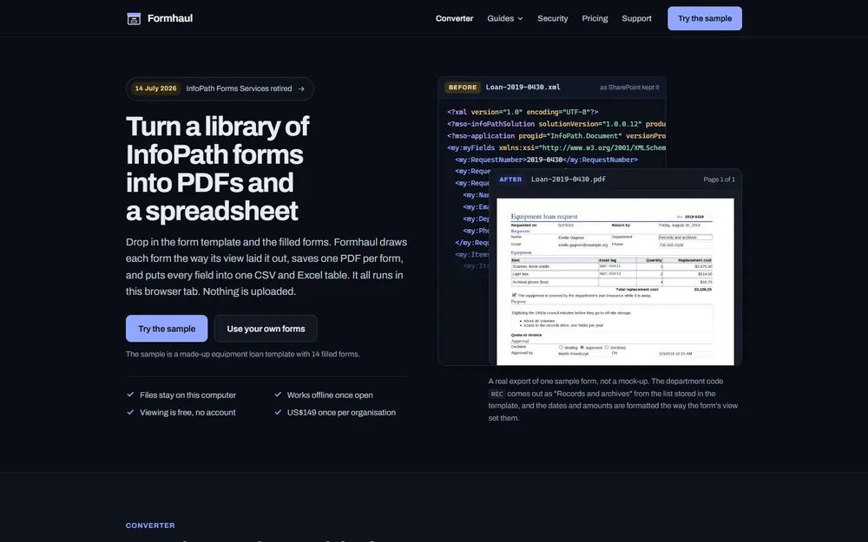The image size is (868, 542).
Task: Click the <?xml version="1.0" code line
Action: click(523, 112)
